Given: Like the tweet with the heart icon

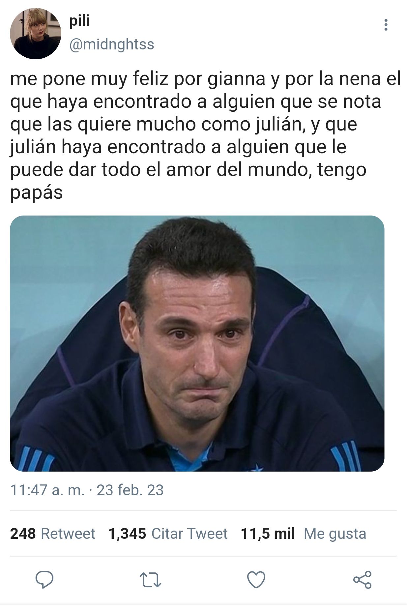Looking at the screenshot, I should coord(256,580).
